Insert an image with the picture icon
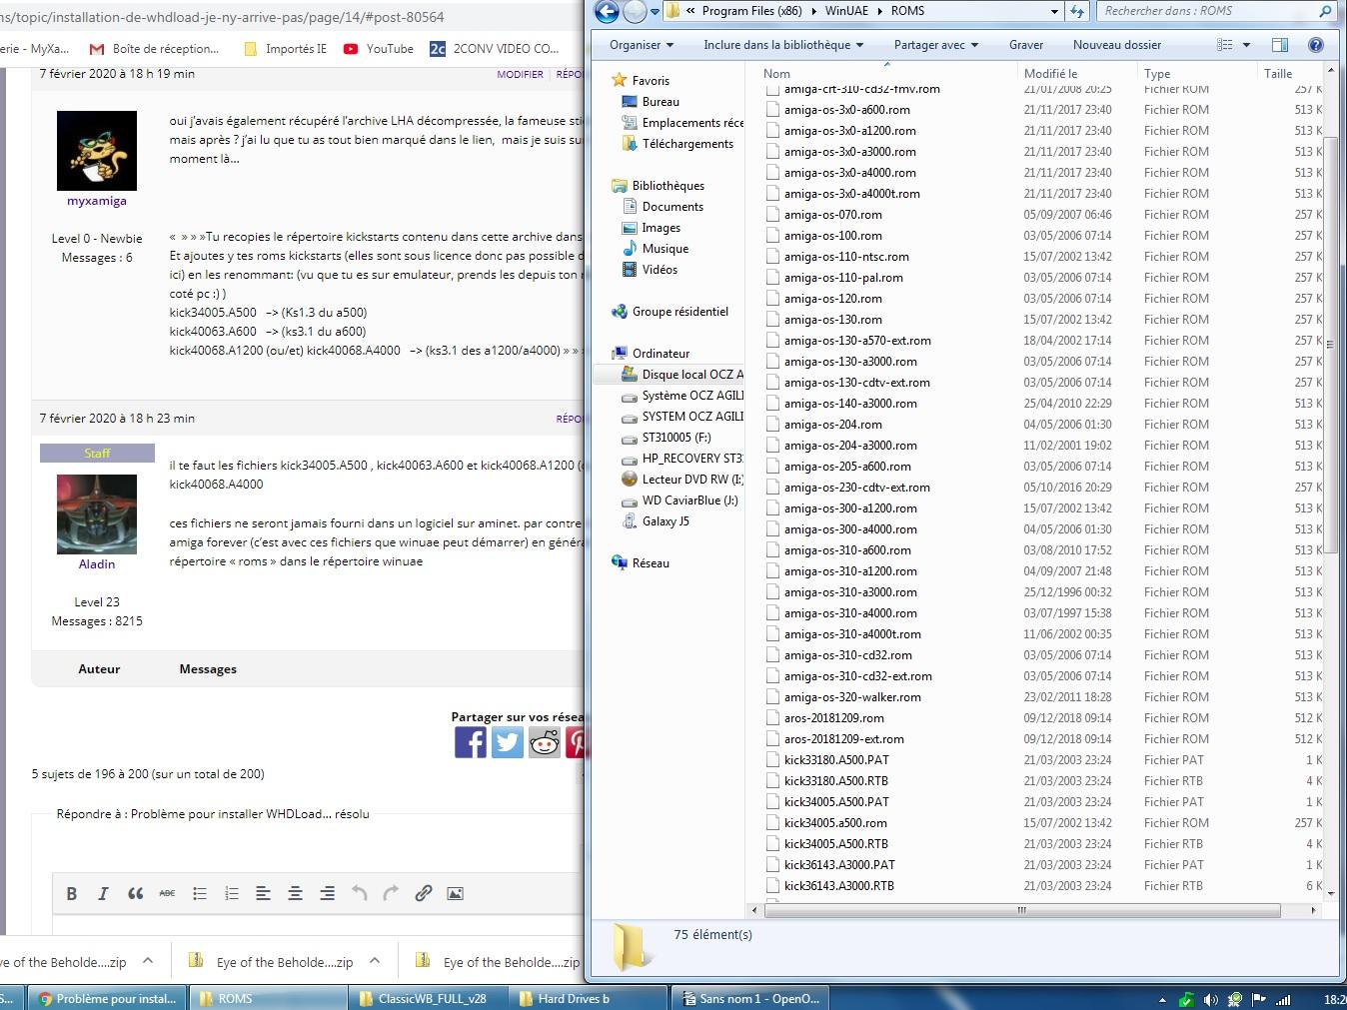 click(455, 893)
